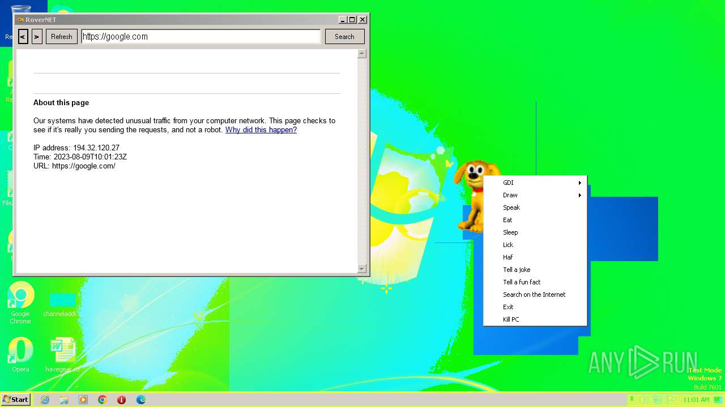Open the channeladdi desktop item
The width and height of the screenshot is (725, 407).
62,304
